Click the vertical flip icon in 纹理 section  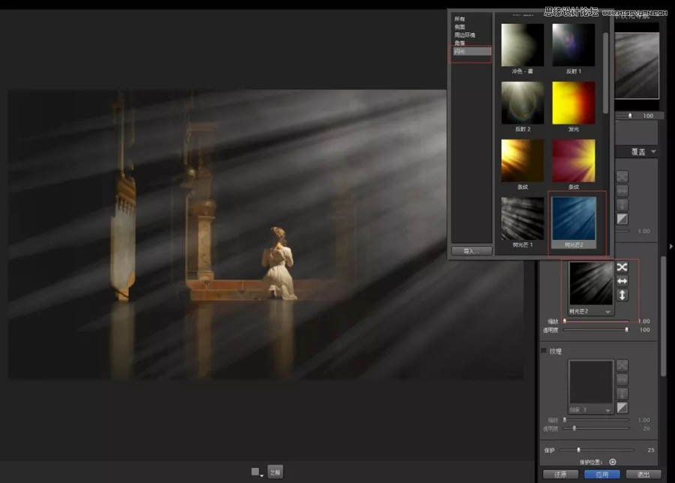pos(622,394)
